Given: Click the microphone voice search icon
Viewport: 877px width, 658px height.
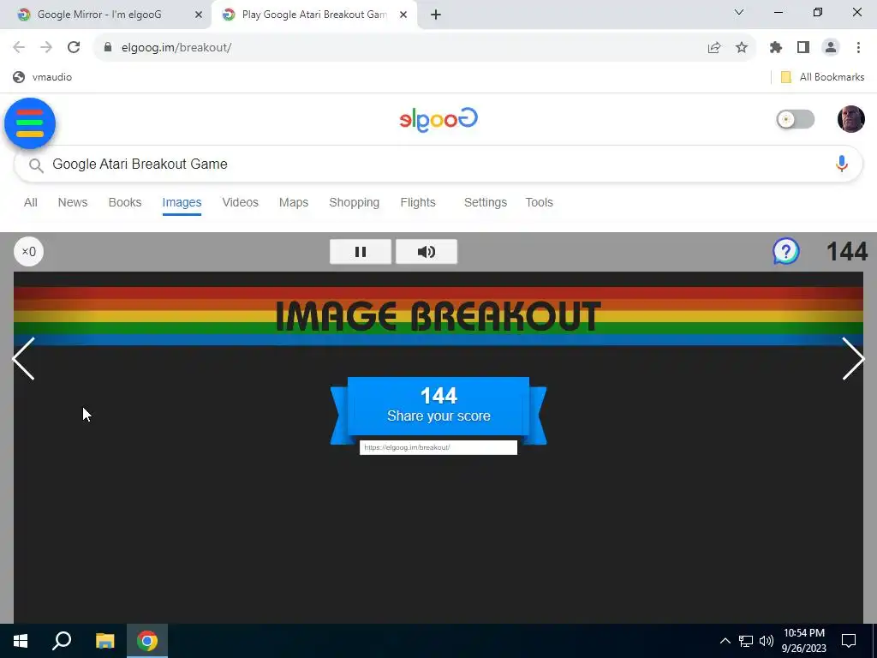Looking at the screenshot, I should coord(841,164).
